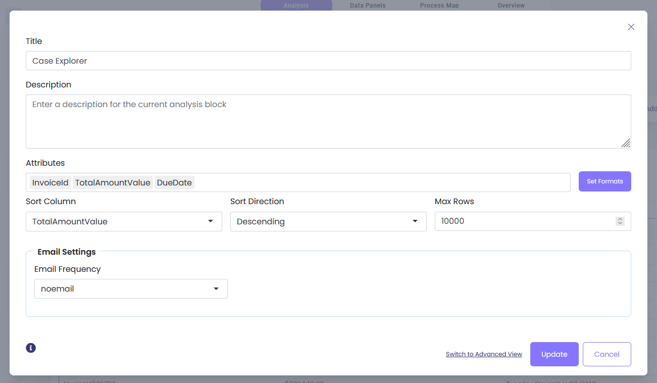Click the Max Rows stepper arrows
This screenshot has width=657, height=383.
[x=620, y=221]
